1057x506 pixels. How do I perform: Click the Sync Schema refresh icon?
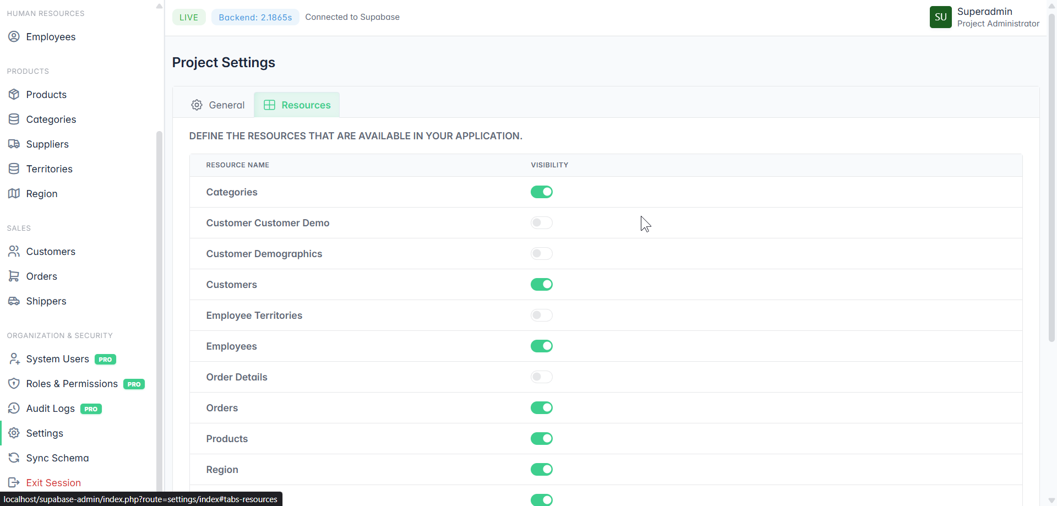pyautogui.click(x=14, y=458)
